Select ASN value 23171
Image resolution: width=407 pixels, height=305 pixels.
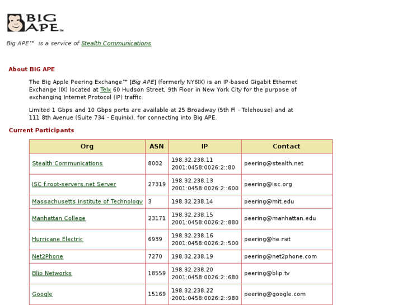pos(157,218)
